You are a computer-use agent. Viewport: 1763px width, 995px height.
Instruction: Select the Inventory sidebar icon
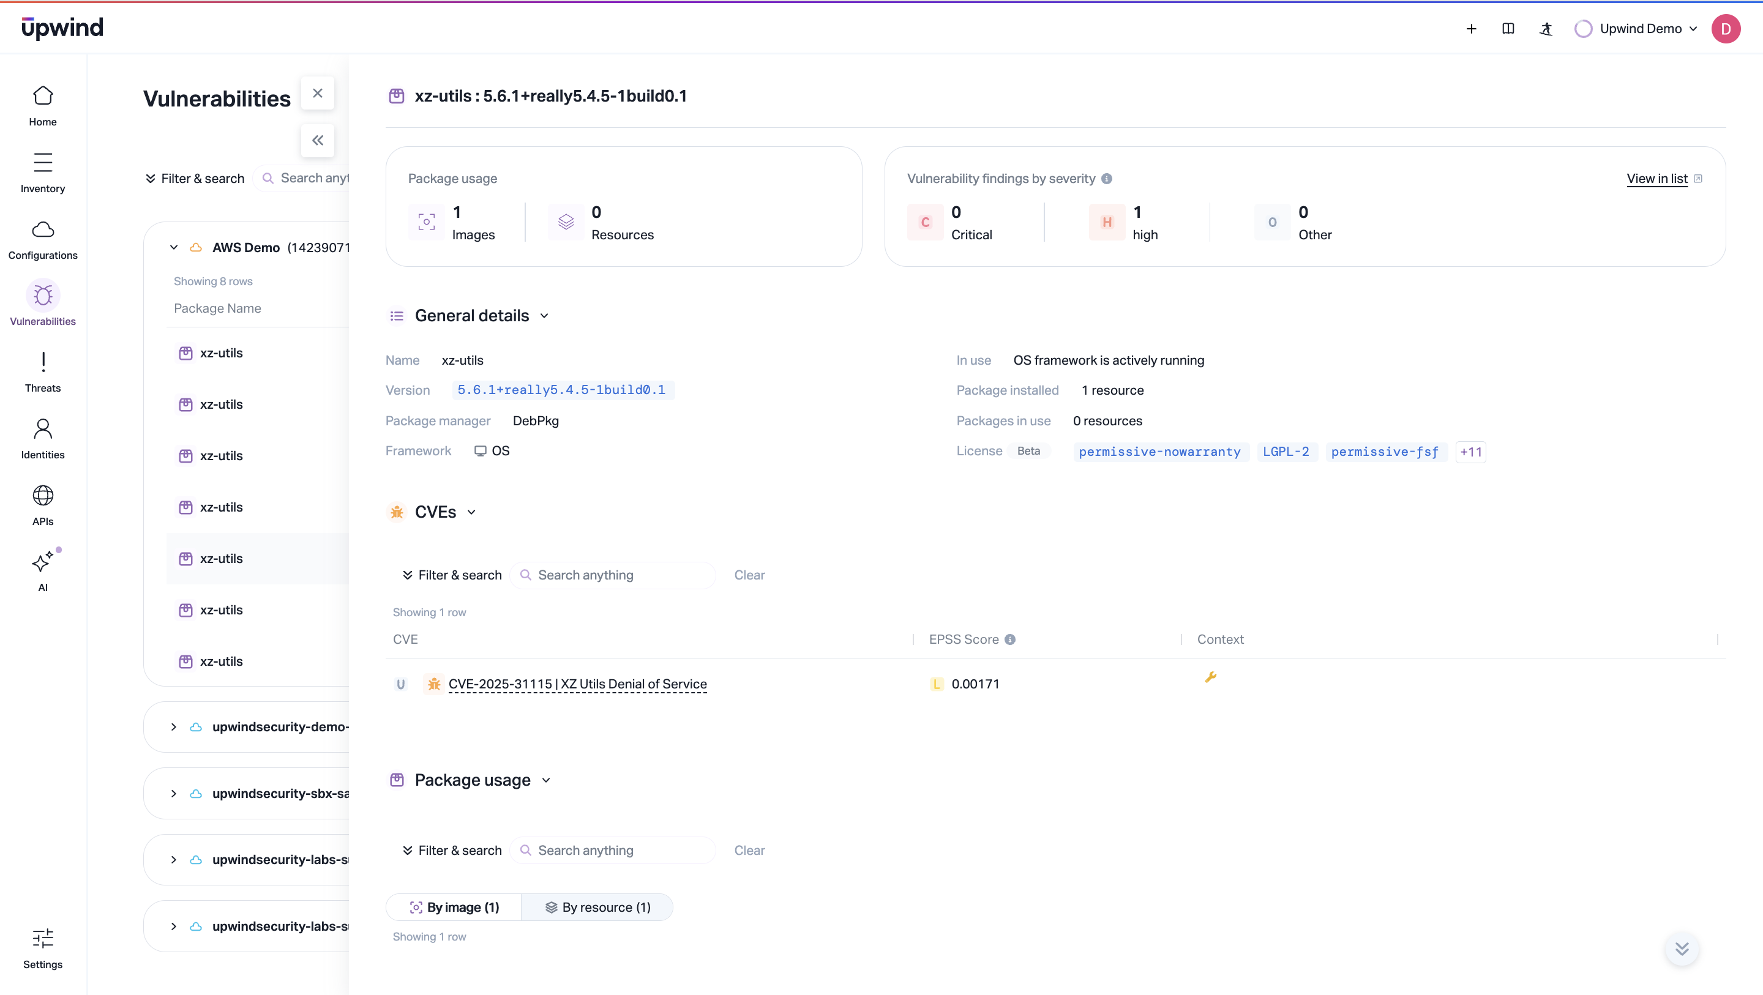[42, 170]
